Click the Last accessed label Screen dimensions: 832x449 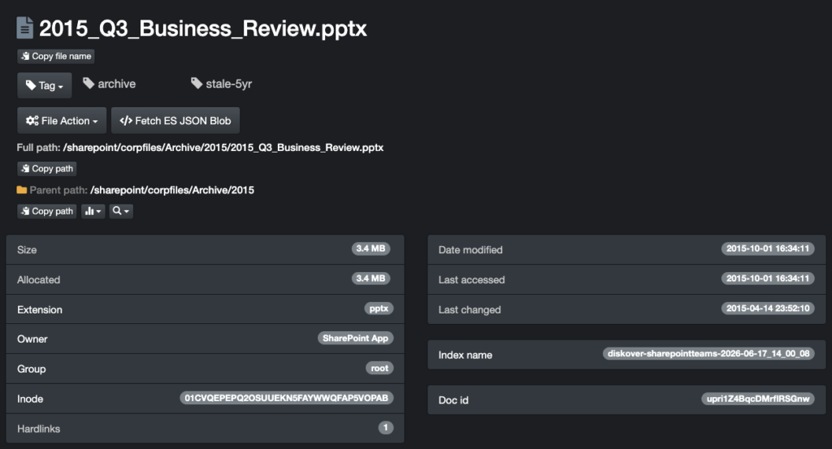tap(471, 280)
